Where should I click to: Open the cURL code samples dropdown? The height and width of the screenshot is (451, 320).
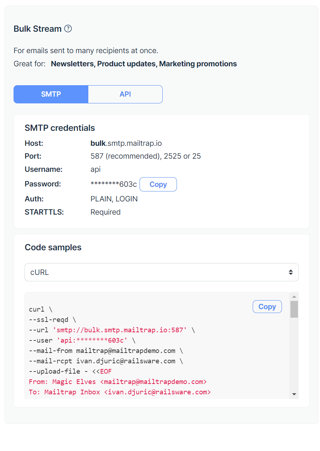point(161,272)
